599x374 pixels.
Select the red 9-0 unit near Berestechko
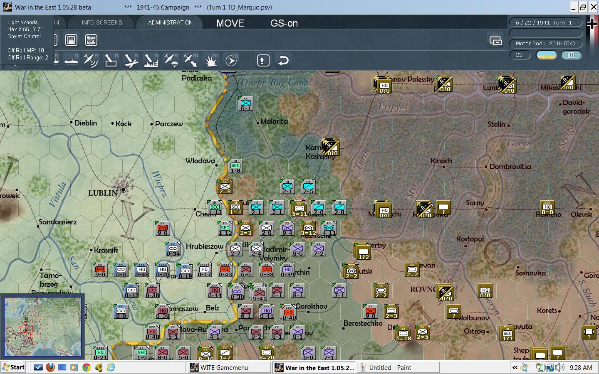pos(371,312)
